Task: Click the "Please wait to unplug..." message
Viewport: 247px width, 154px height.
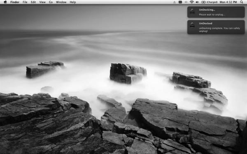Action: point(212,15)
